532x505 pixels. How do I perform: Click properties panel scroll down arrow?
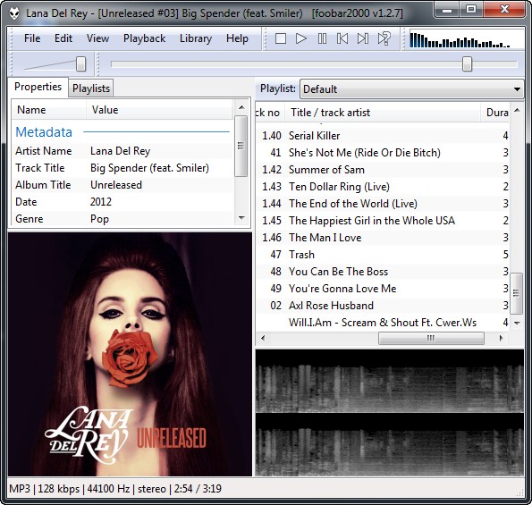coord(241,218)
